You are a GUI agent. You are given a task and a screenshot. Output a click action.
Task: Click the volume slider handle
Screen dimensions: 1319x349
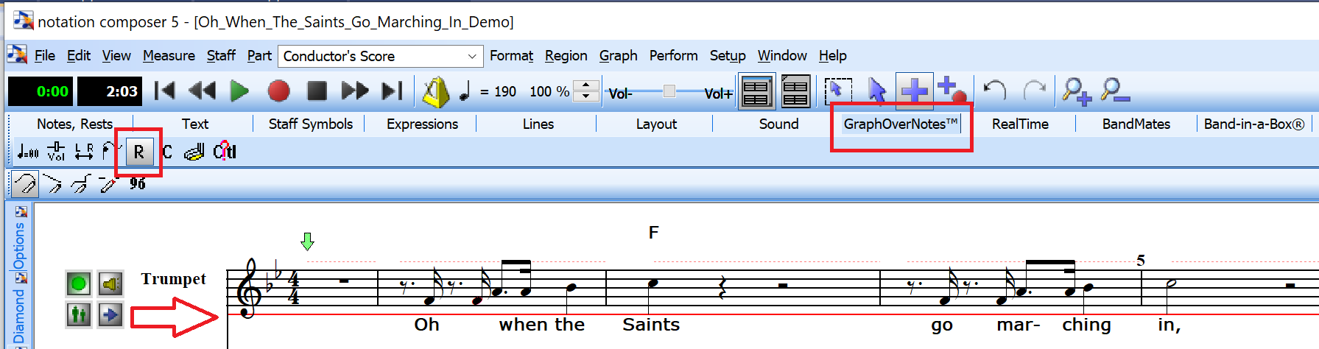669,91
